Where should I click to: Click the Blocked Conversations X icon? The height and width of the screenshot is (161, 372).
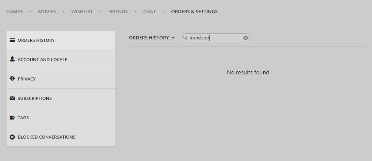coord(12,137)
